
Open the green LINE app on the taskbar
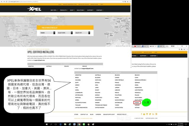(x=84, y=124)
